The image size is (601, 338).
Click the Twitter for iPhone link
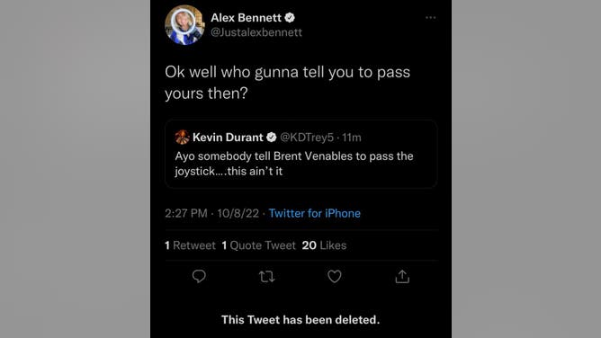[x=314, y=213]
